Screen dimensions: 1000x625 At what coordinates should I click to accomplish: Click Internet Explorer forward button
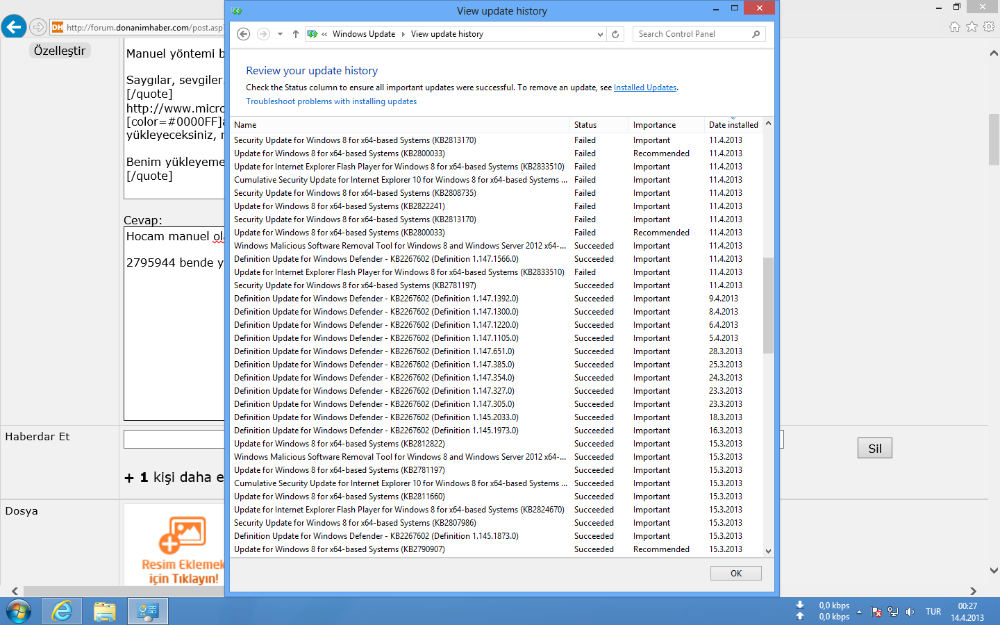[x=38, y=28]
